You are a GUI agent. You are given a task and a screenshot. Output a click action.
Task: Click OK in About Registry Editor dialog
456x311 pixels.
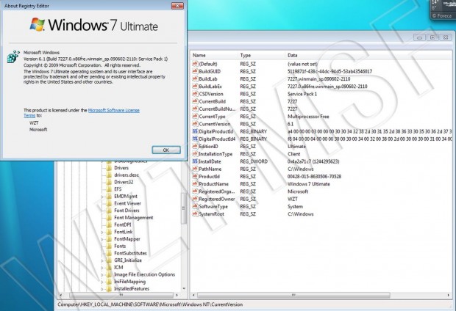click(x=166, y=150)
